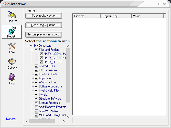Uncheck Add/Remove Program checkbox

point(36,107)
